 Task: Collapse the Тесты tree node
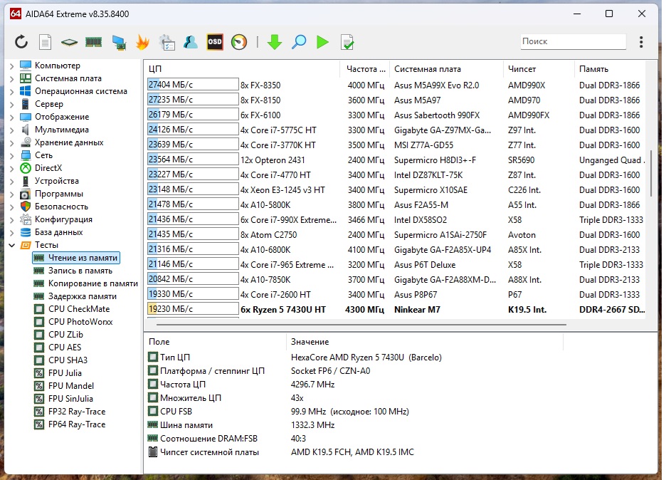[12, 245]
